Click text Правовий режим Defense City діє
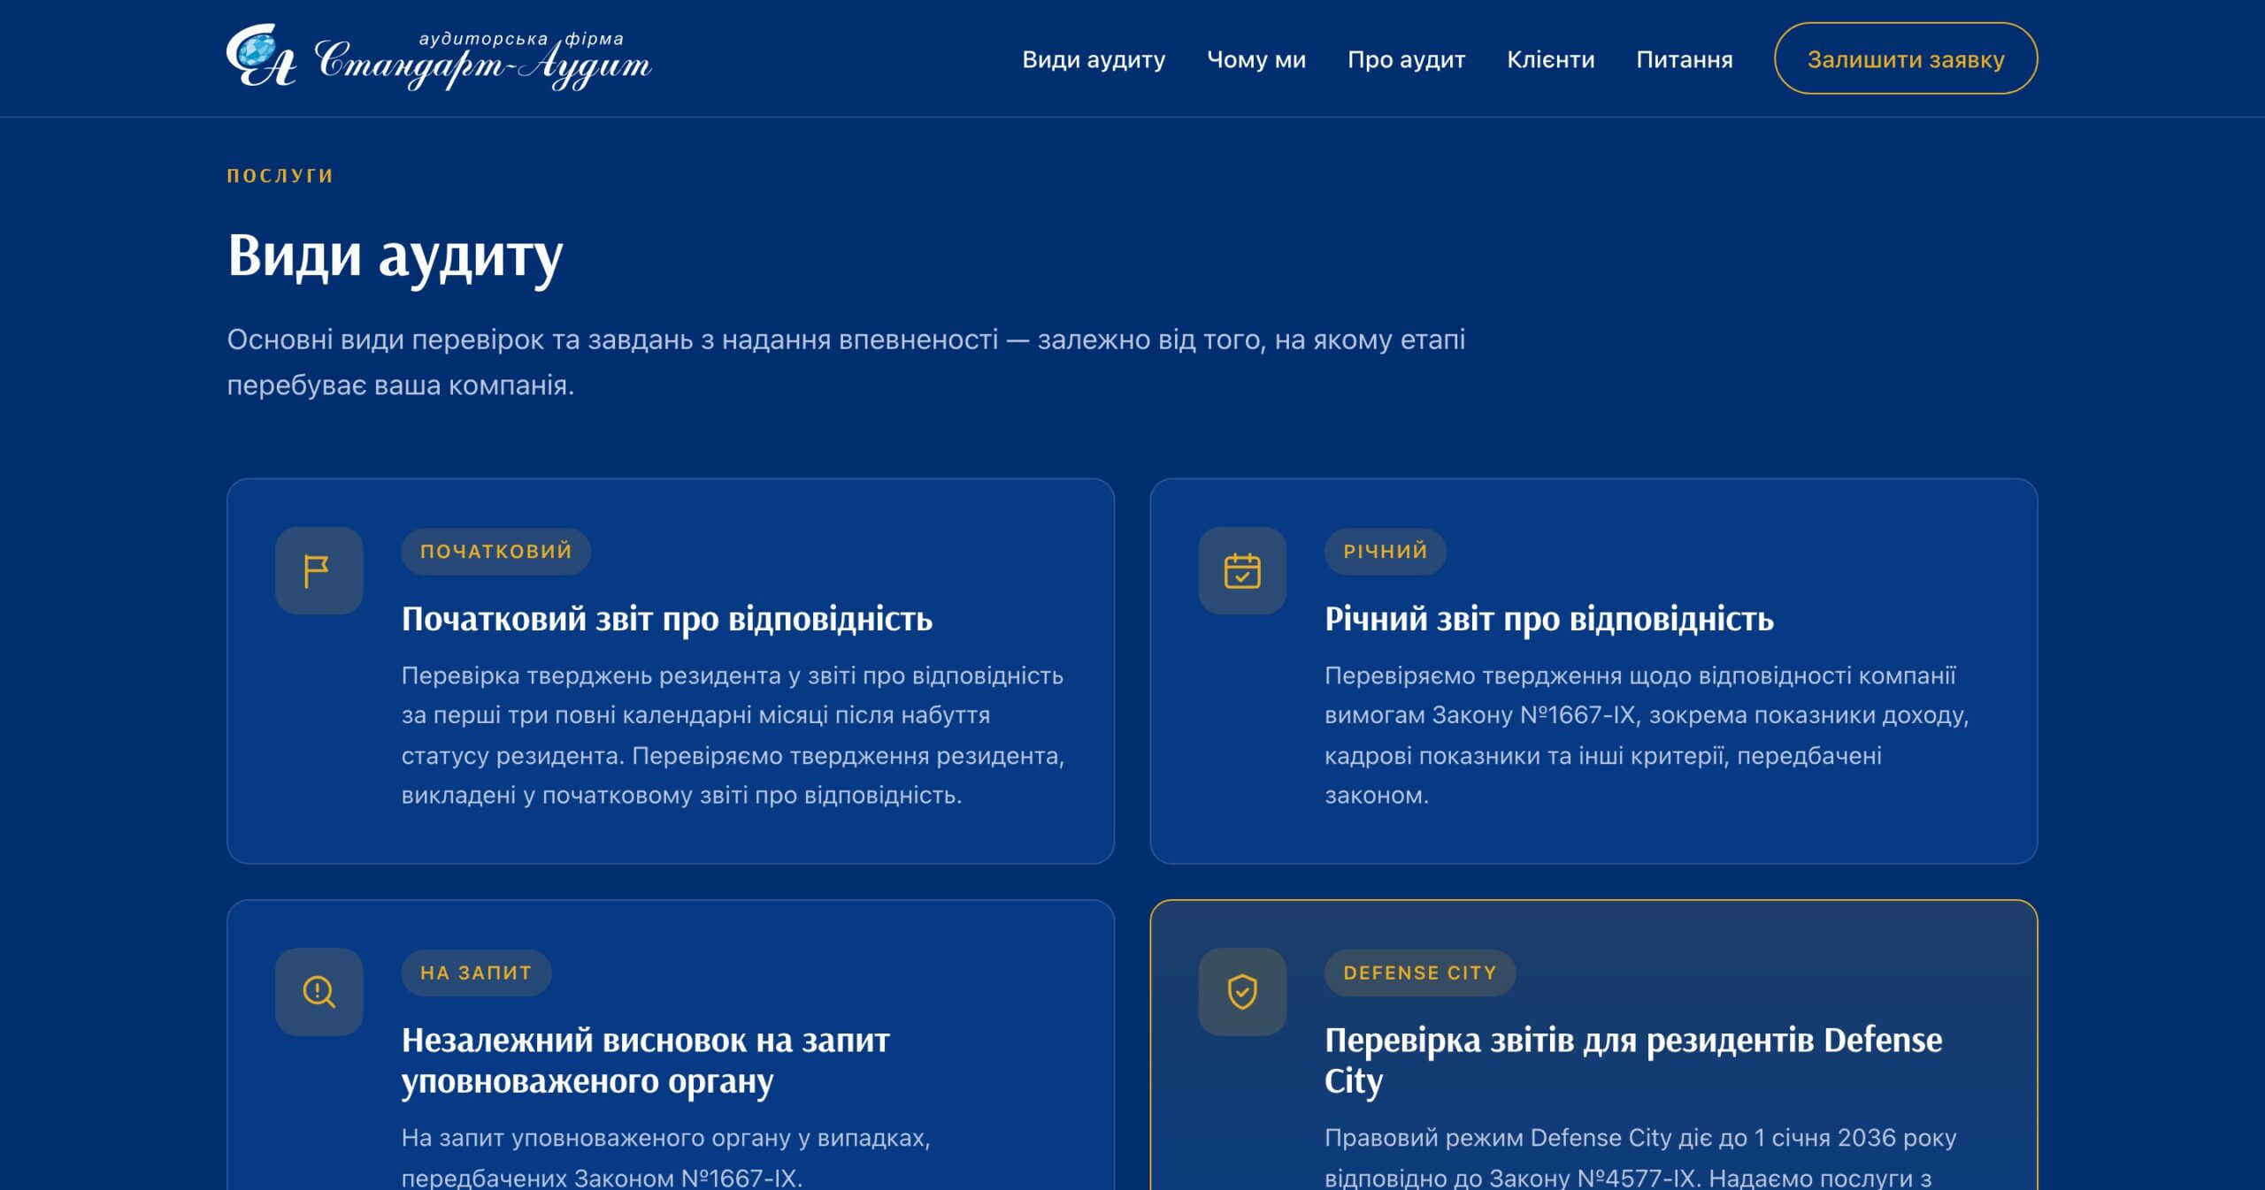Screen dimensions: 2265x1190 pyautogui.click(x=1640, y=1157)
